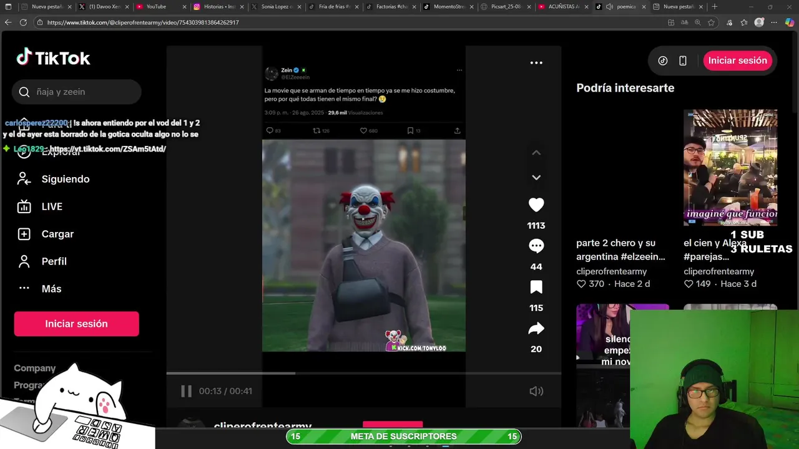This screenshot has height=449, width=799.
Task: Click the zoom magnifier in address bar
Action: 698,22
